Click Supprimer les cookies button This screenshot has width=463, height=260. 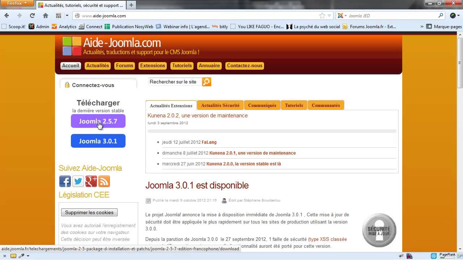[89, 212]
